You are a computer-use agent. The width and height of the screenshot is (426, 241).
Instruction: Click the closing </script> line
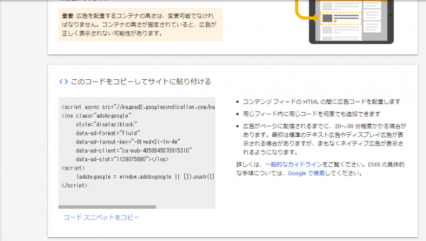pos(75,185)
